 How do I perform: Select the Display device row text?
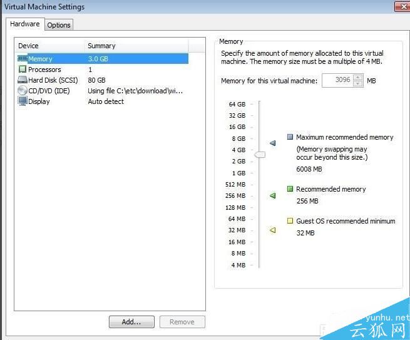coord(39,101)
